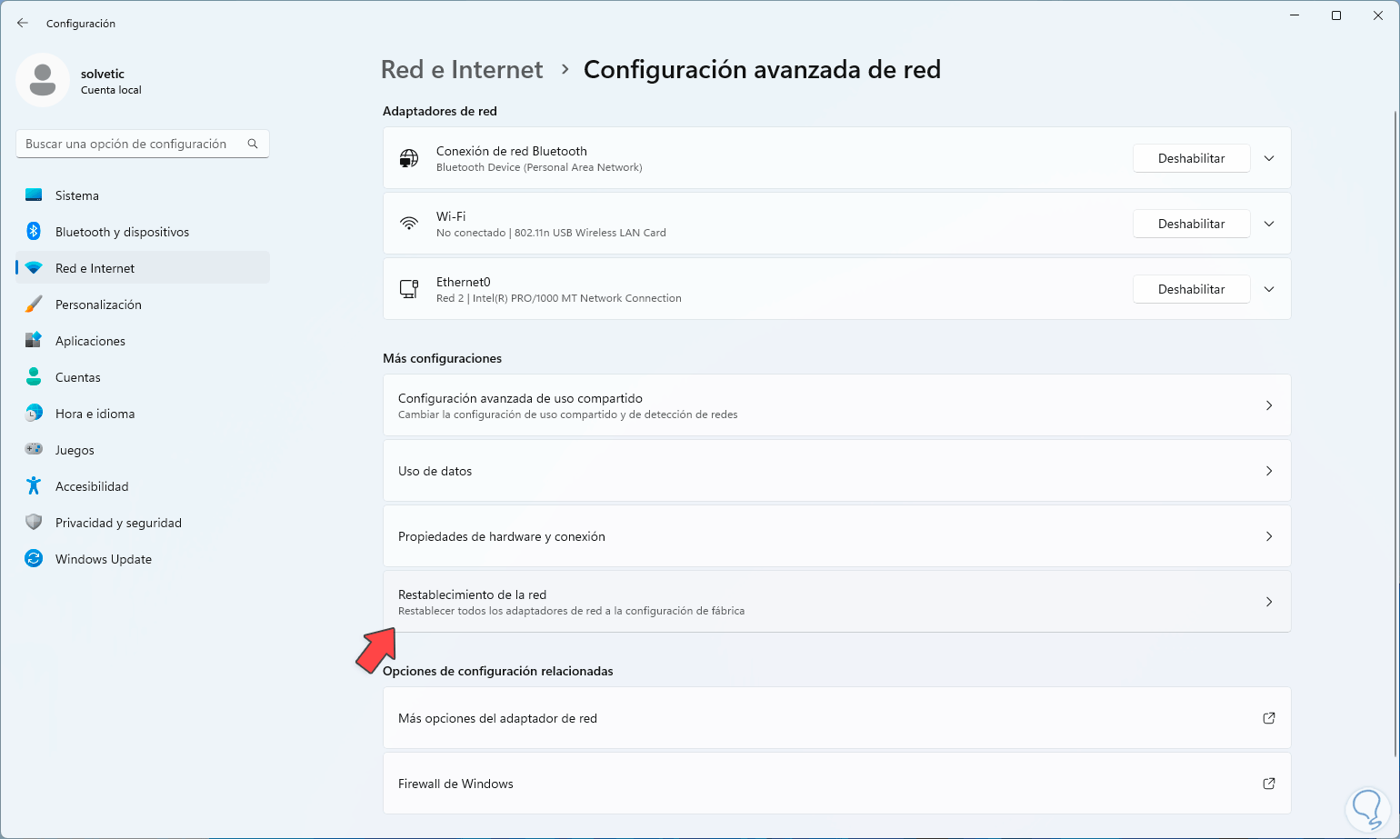Viewport: 1400px width, 839px height.
Task: Go back to Red e Internet breadcrumb
Action: pyautogui.click(x=462, y=70)
